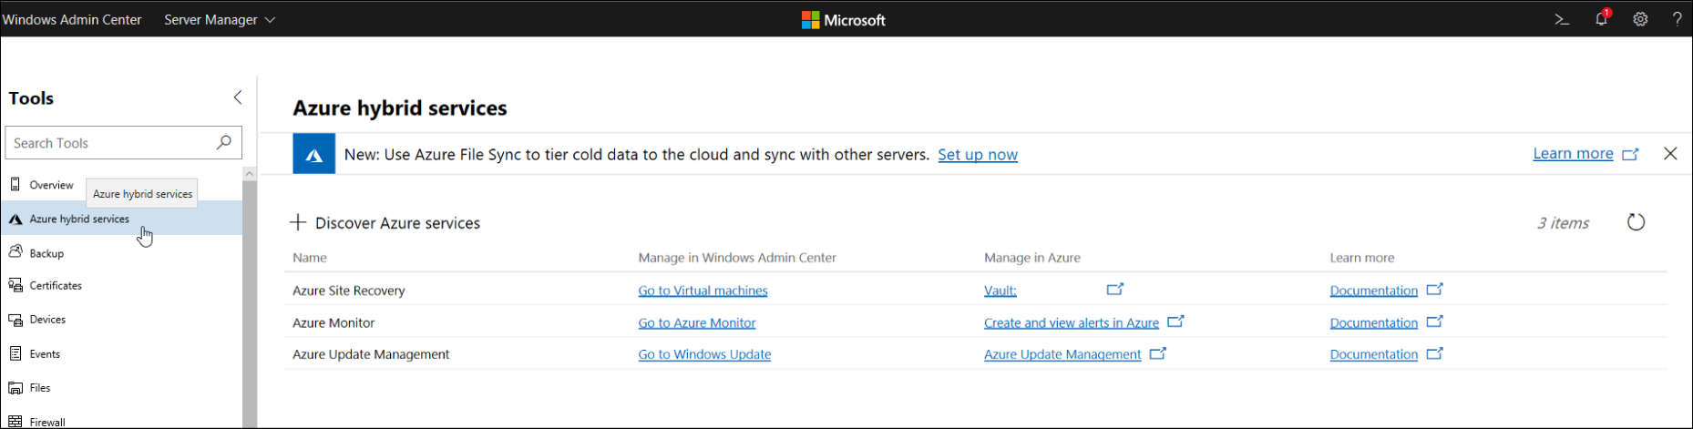Click the Events icon

[15, 353]
